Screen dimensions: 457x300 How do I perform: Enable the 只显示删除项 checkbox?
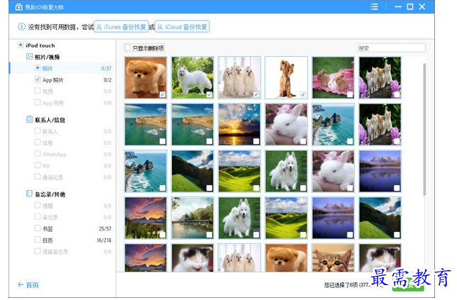click(x=128, y=48)
